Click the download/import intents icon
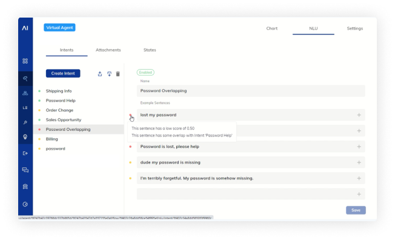 pos(109,74)
